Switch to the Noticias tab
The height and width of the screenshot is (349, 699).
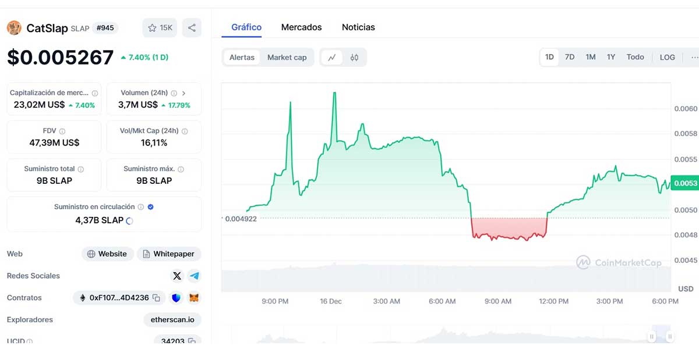(358, 27)
